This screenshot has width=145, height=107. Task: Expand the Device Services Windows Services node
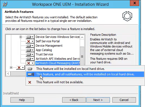pyautogui.click(x=21, y=37)
